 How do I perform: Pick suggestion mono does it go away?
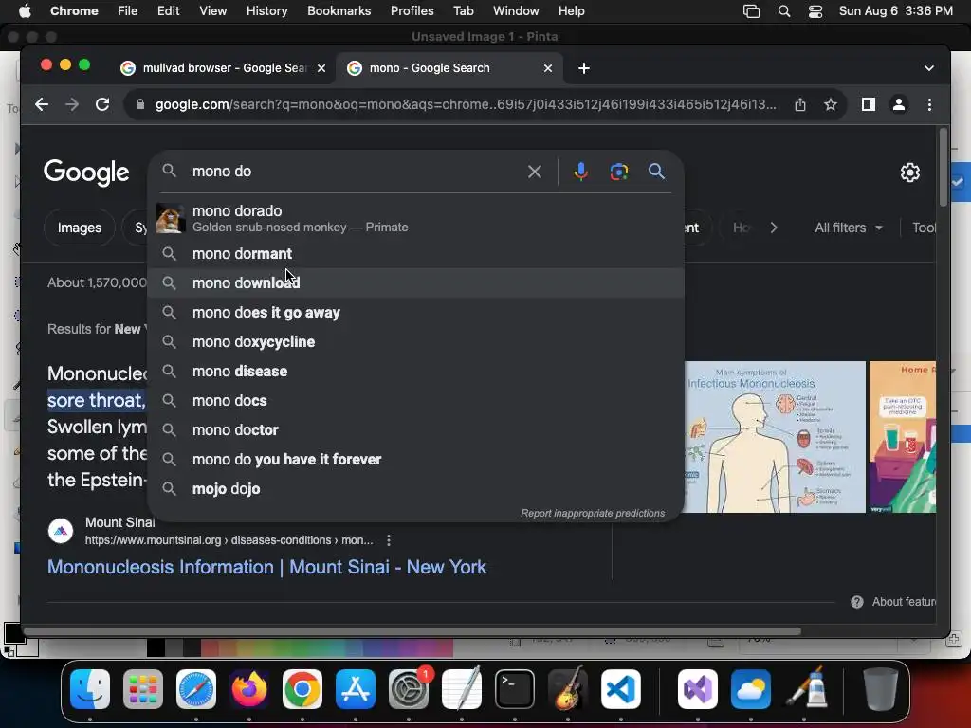(x=415, y=313)
